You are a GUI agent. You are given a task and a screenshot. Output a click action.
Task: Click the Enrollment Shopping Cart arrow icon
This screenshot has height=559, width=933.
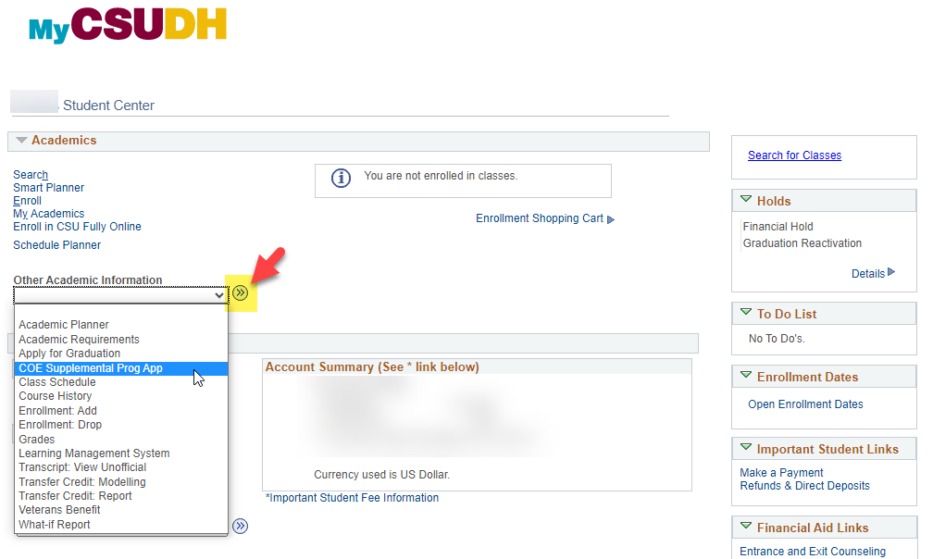[x=611, y=219]
